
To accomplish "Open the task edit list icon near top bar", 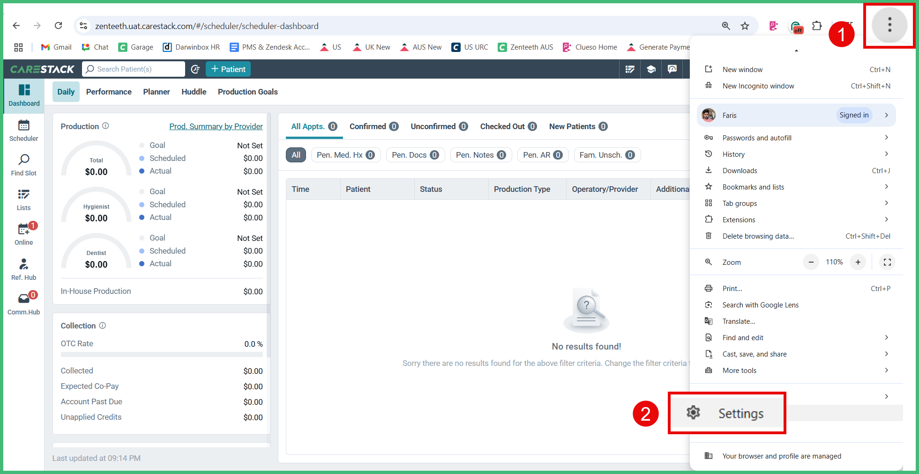I will pyautogui.click(x=630, y=69).
